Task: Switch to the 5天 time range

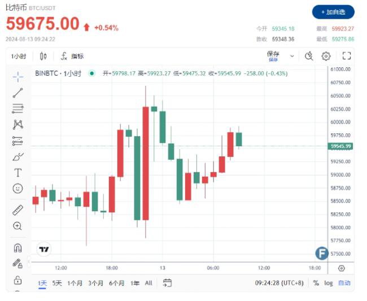Action: [57, 283]
